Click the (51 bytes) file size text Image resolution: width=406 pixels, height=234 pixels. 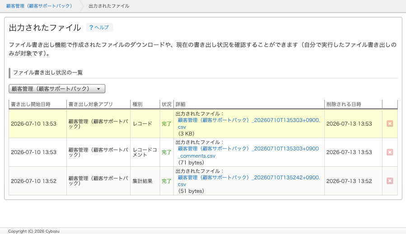[191, 191]
